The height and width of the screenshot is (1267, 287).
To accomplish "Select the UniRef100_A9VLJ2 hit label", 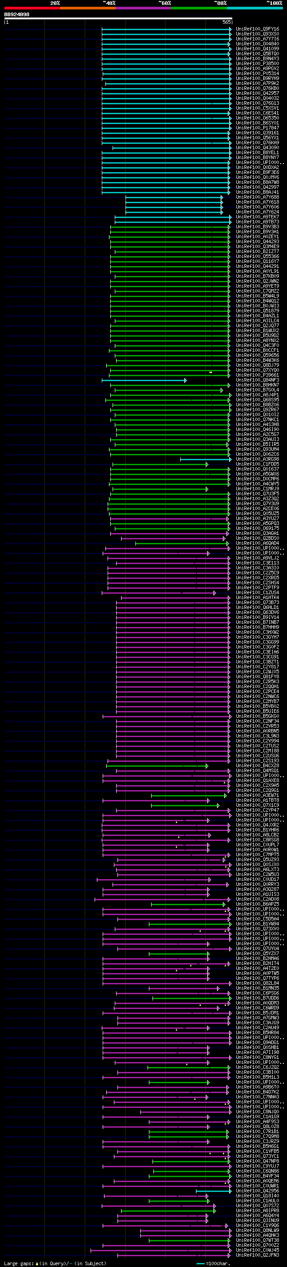I will click(x=257, y=558).
